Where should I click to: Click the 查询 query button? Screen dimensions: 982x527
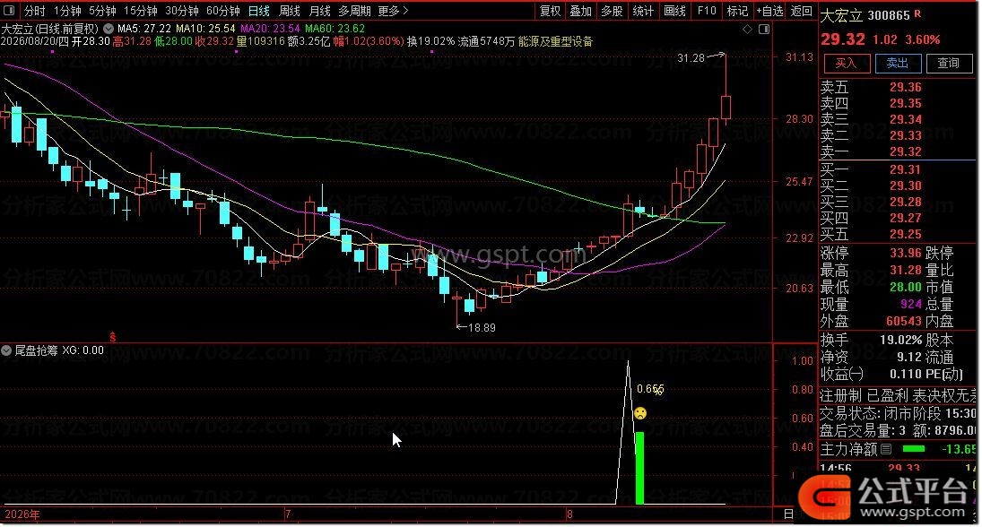pyautogui.click(x=948, y=64)
